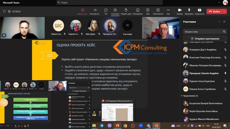Click the Введите имя search field

[x=205, y=31]
